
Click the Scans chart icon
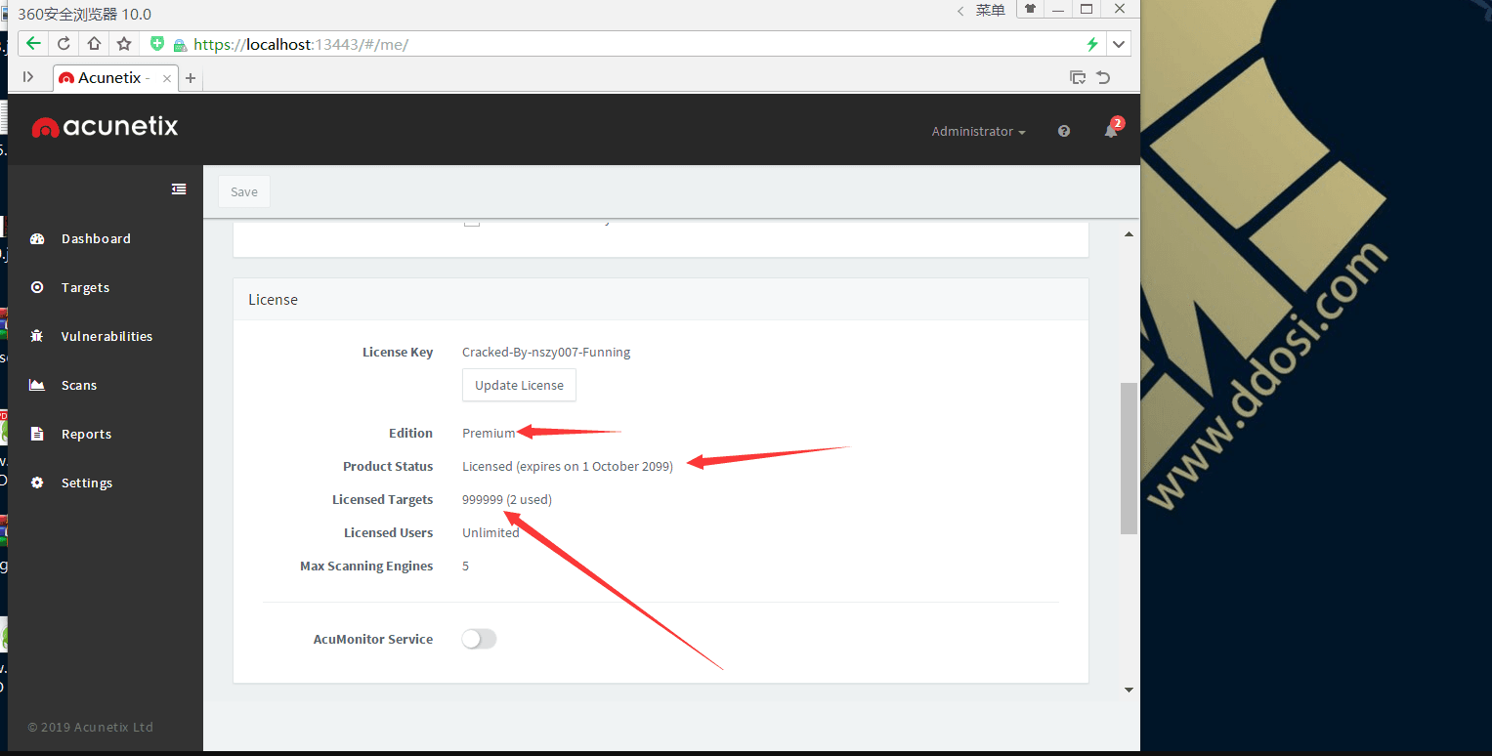pos(37,385)
